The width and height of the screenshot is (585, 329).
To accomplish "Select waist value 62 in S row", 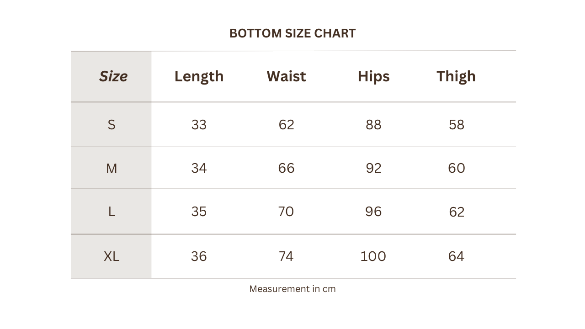I will click(287, 125).
